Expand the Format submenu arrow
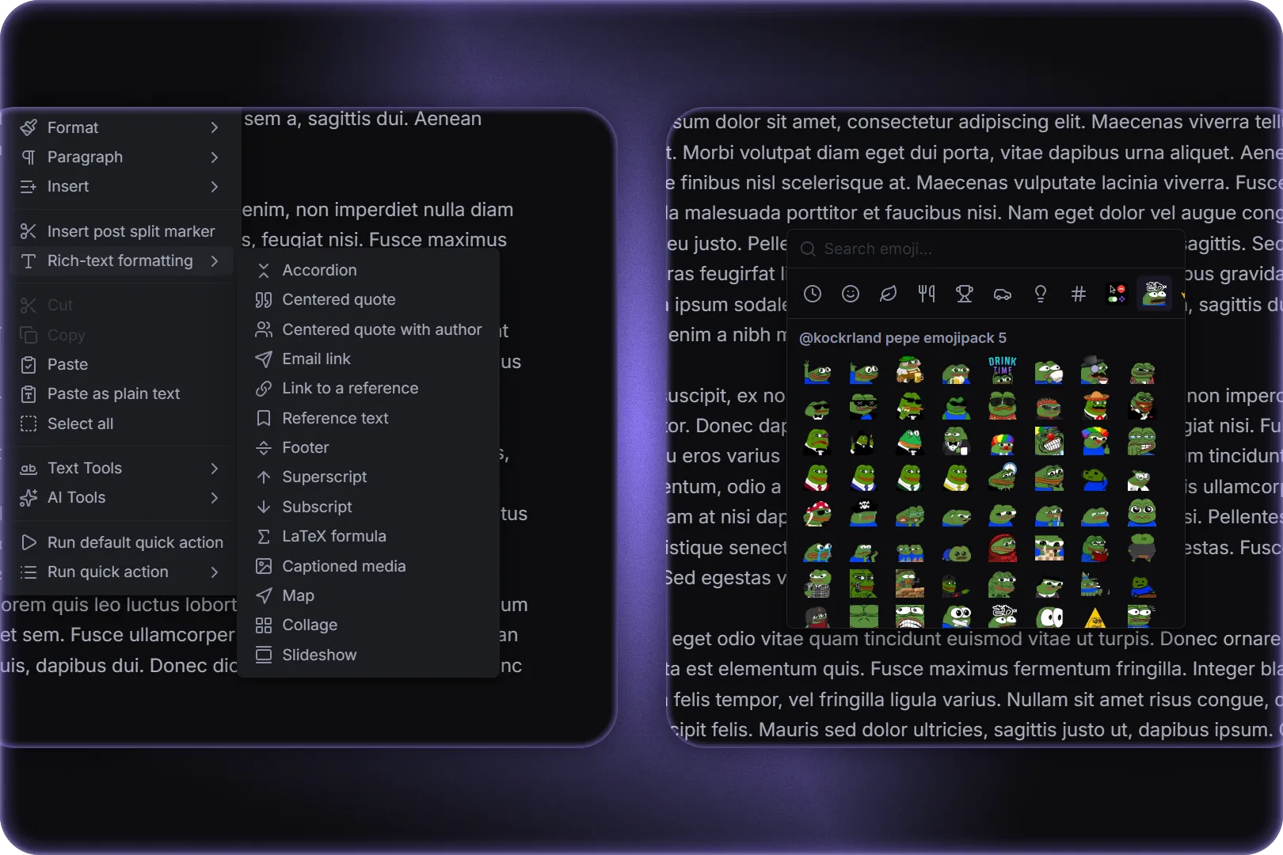The width and height of the screenshot is (1283, 855). click(215, 128)
